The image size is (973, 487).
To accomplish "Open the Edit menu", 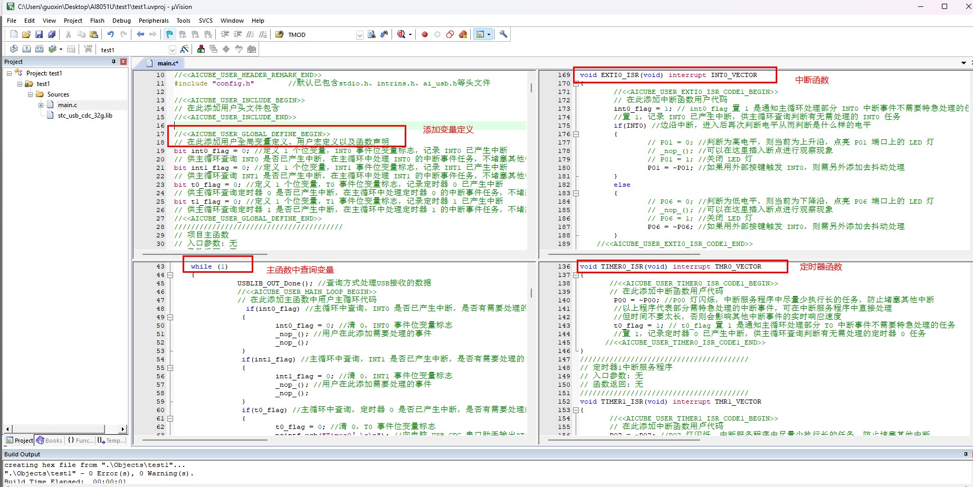I will coord(30,21).
